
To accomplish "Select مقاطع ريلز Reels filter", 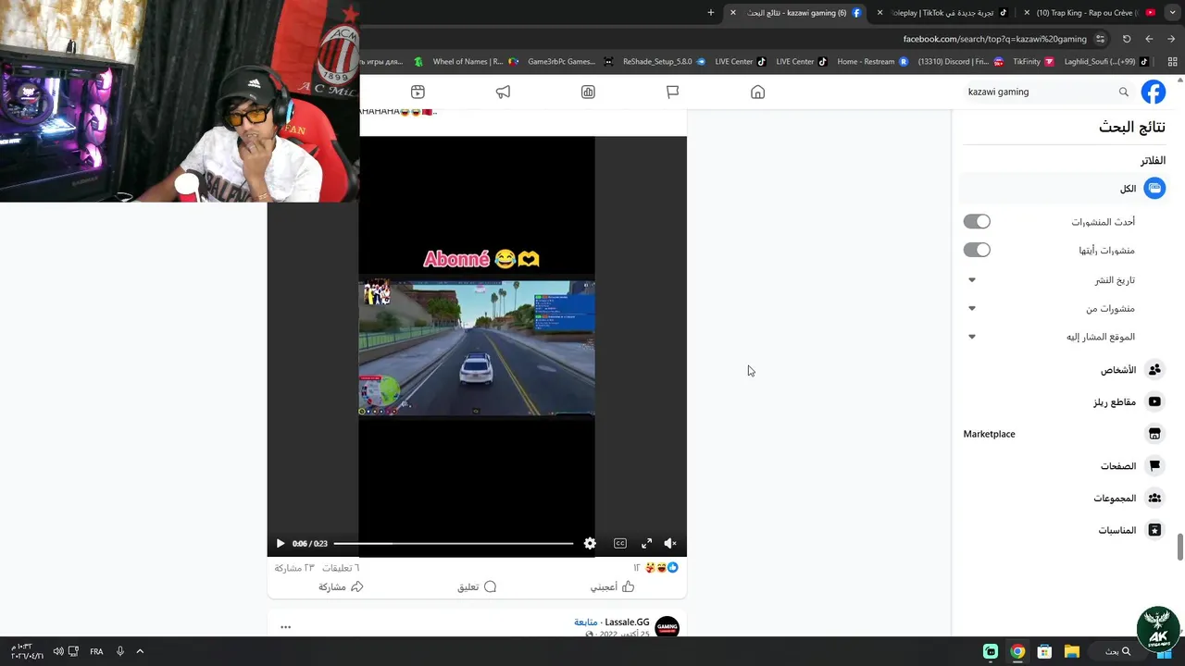I will (1064, 402).
